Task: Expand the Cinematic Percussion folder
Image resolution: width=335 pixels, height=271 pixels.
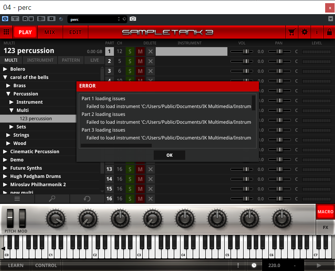Action: [x=5, y=152]
